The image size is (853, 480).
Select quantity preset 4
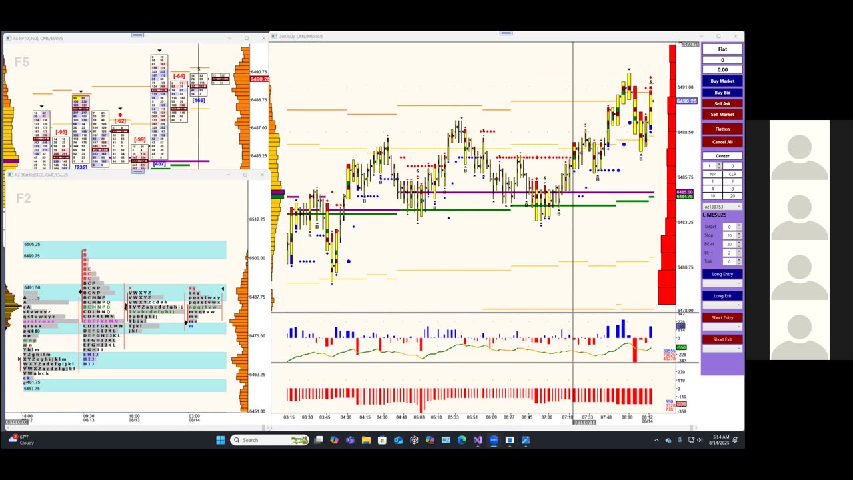coord(712,189)
